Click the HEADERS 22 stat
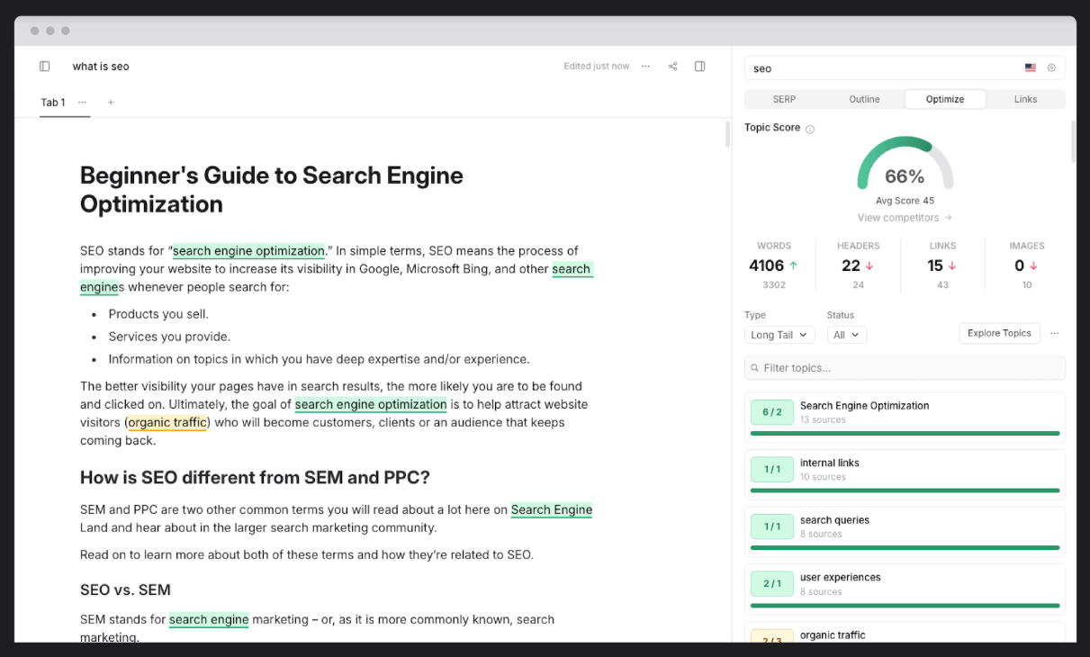 coord(858,265)
